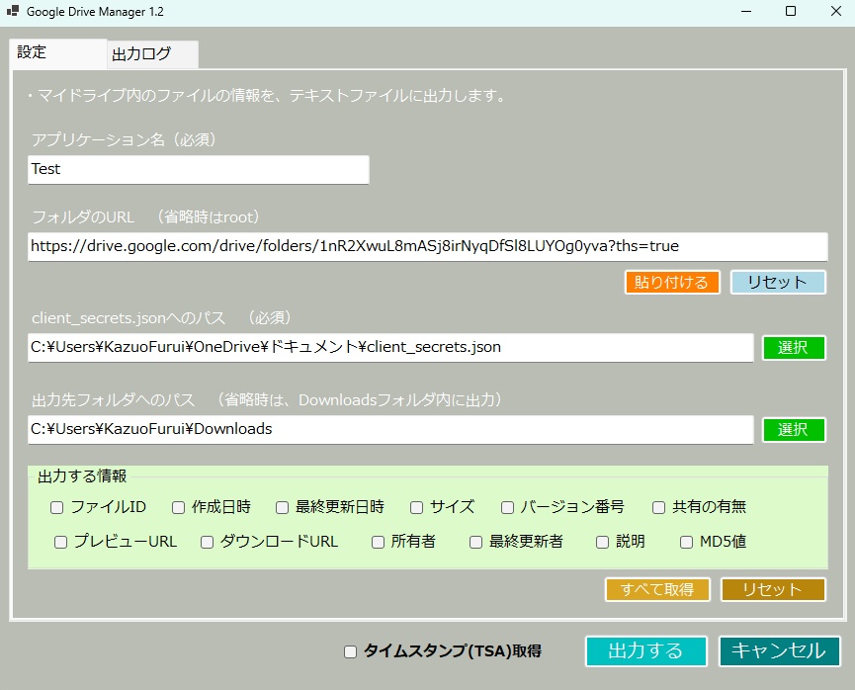Screen dimensions: 855x690
Task: Enable the ファイルID checkbox
Action: (x=56, y=508)
